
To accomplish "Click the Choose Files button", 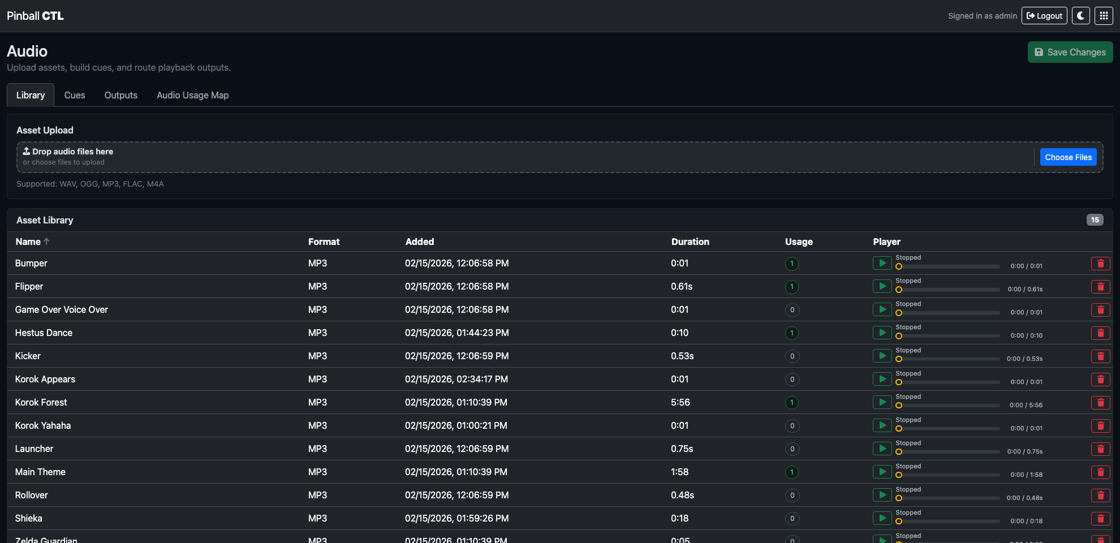I will tap(1068, 157).
